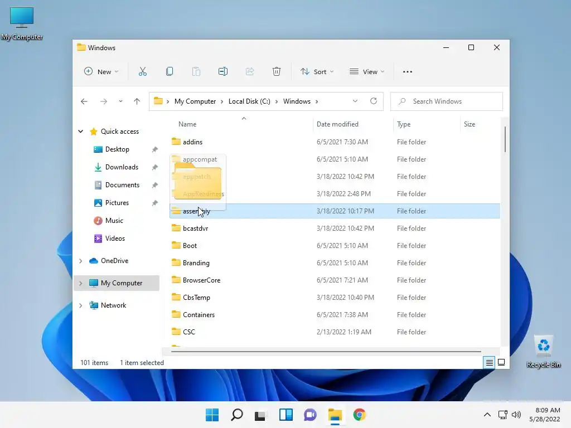Expand the OneDrive tree node

80,261
